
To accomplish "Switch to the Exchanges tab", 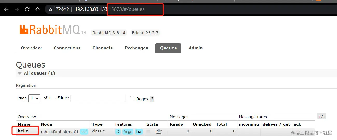I will pos(136,48).
